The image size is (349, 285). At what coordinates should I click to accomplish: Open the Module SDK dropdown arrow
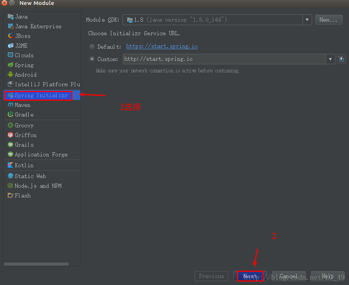coord(307,20)
